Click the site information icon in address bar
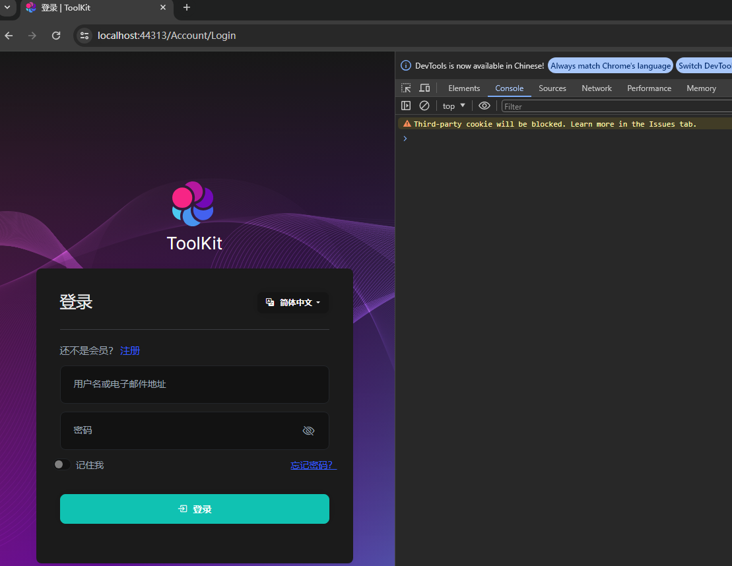Image resolution: width=732 pixels, height=566 pixels. (x=84, y=36)
